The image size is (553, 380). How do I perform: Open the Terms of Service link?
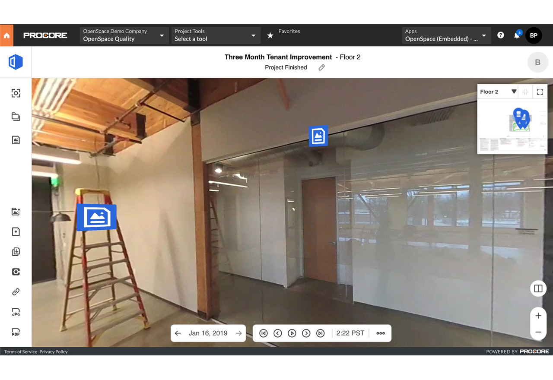coord(21,351)
